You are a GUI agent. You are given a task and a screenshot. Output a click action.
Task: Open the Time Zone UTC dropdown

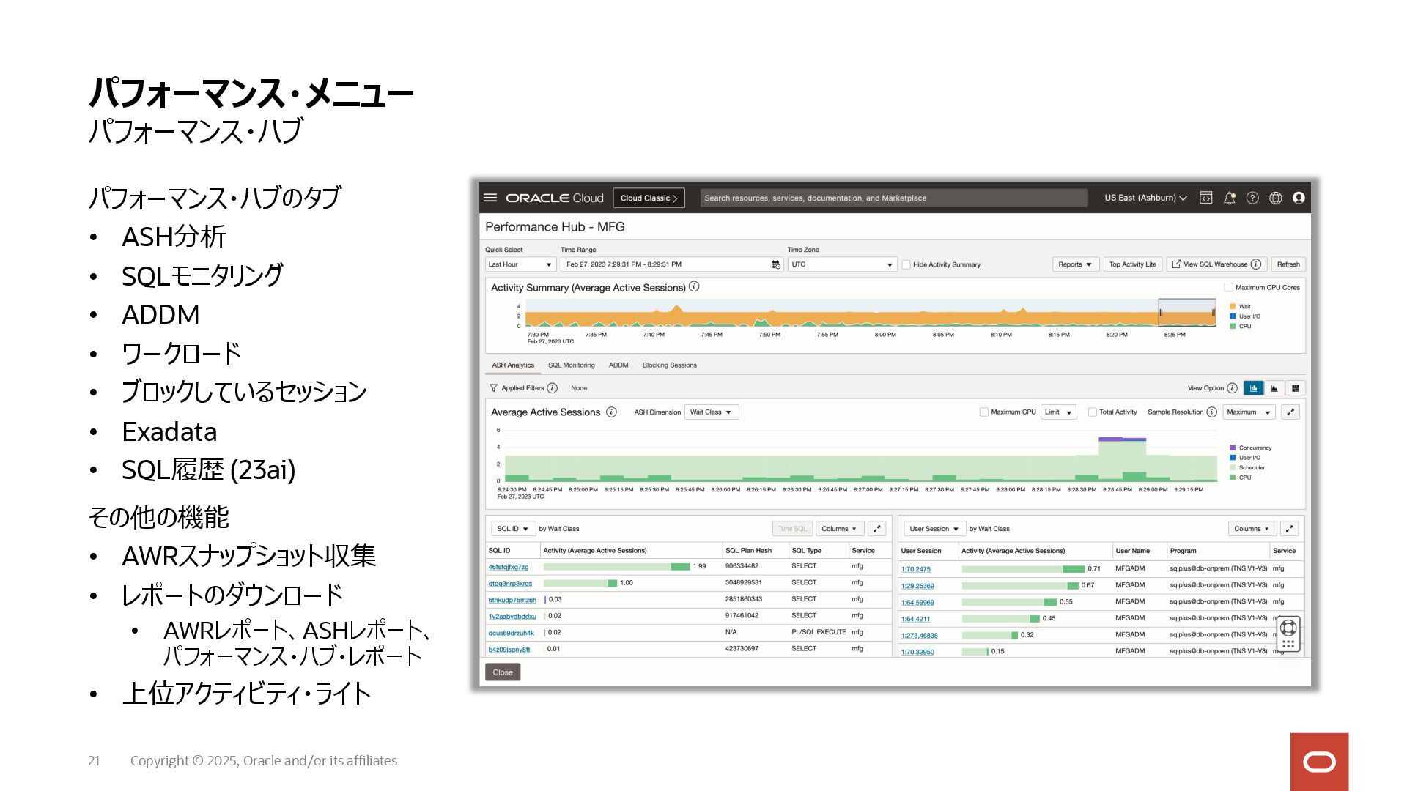tap(842, 264)
